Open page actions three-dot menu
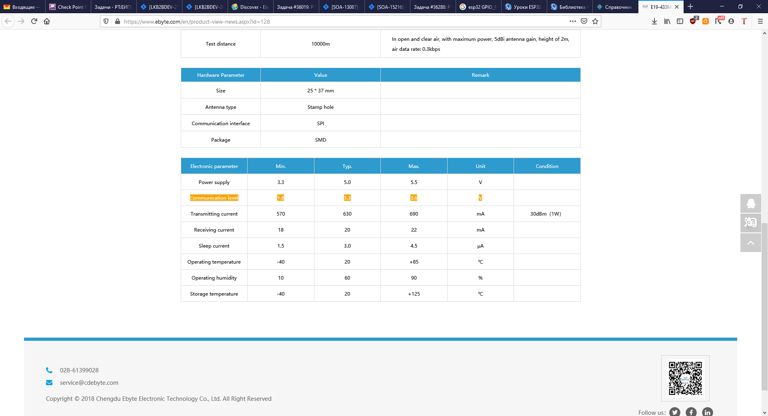 (x=573, y=21)
